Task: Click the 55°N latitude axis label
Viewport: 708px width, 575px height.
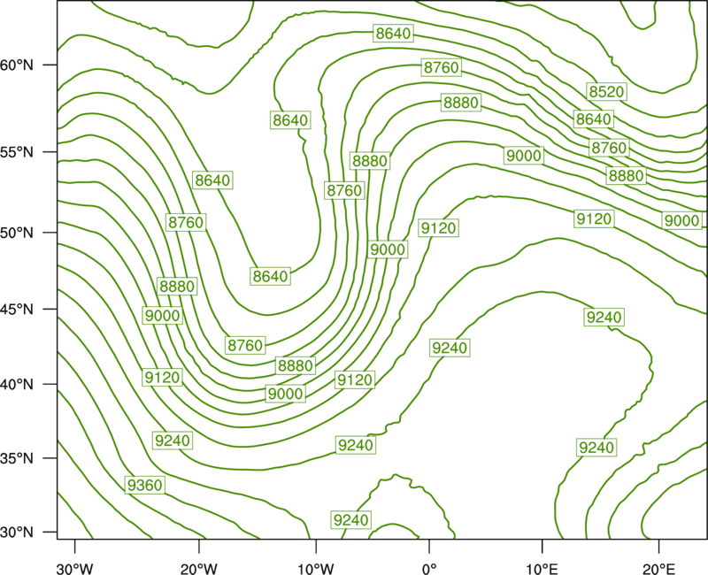Action: (x=17, y=152)
